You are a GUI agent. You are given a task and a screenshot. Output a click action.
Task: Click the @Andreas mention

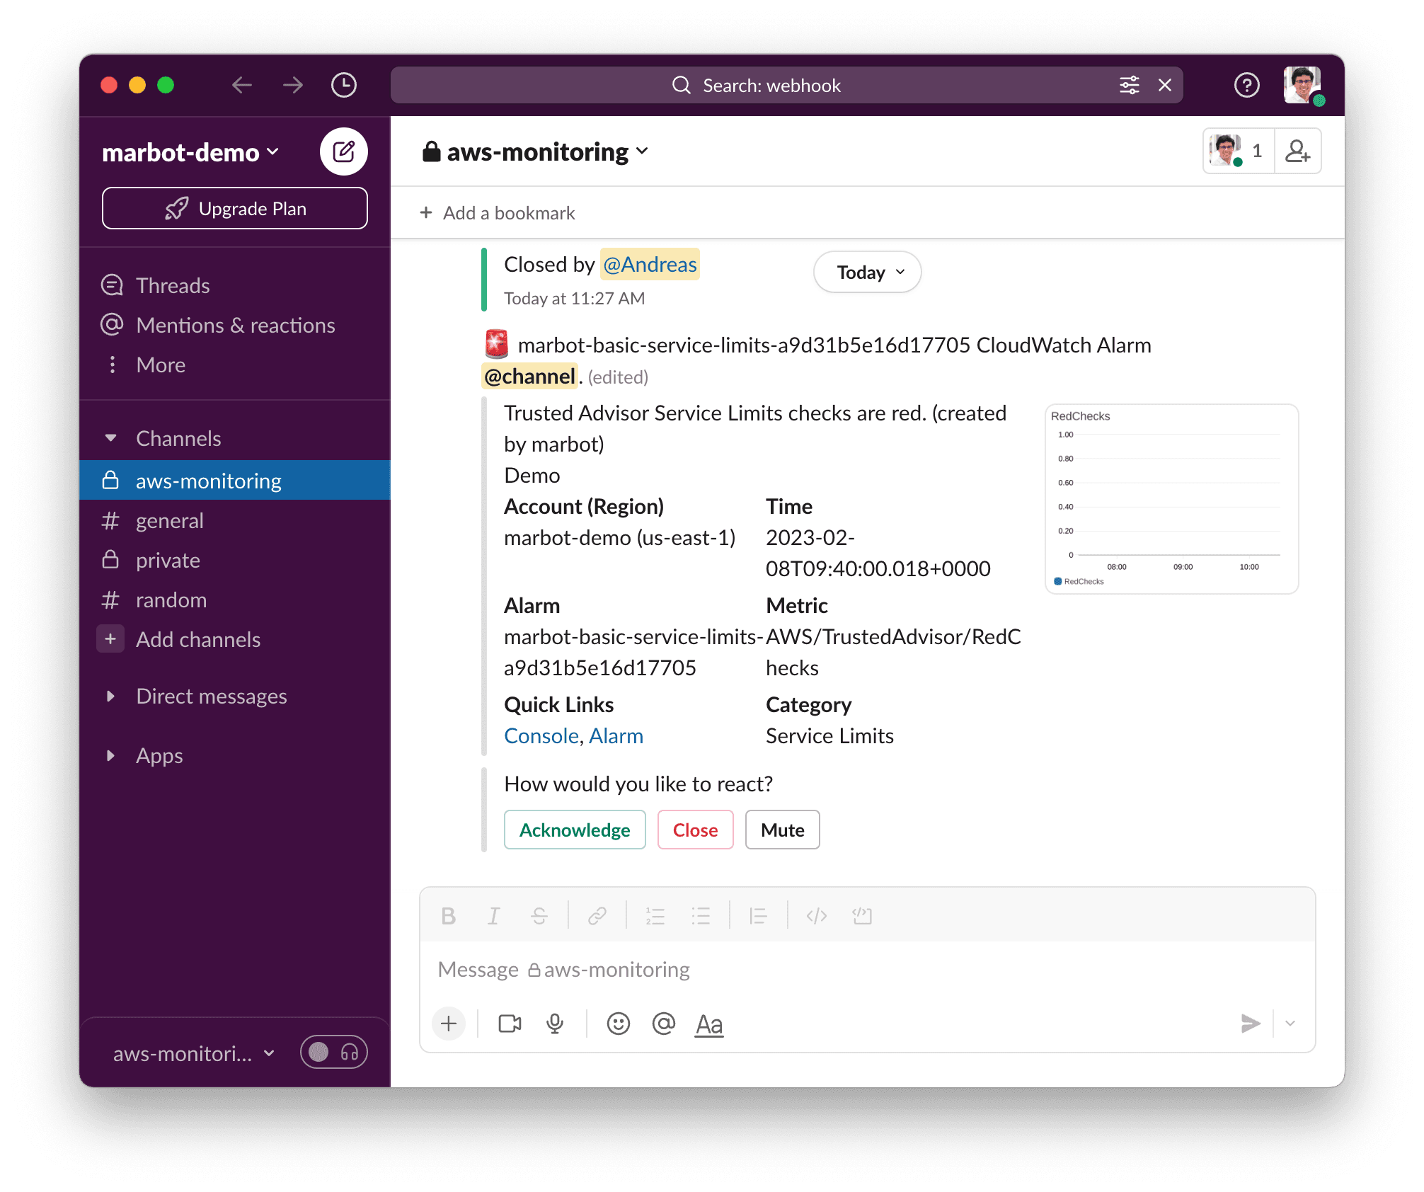point(650,264)
